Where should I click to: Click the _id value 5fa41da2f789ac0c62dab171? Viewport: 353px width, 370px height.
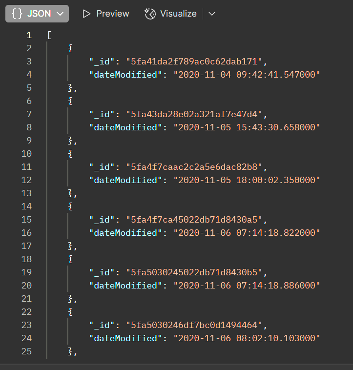tap(195, 62)
